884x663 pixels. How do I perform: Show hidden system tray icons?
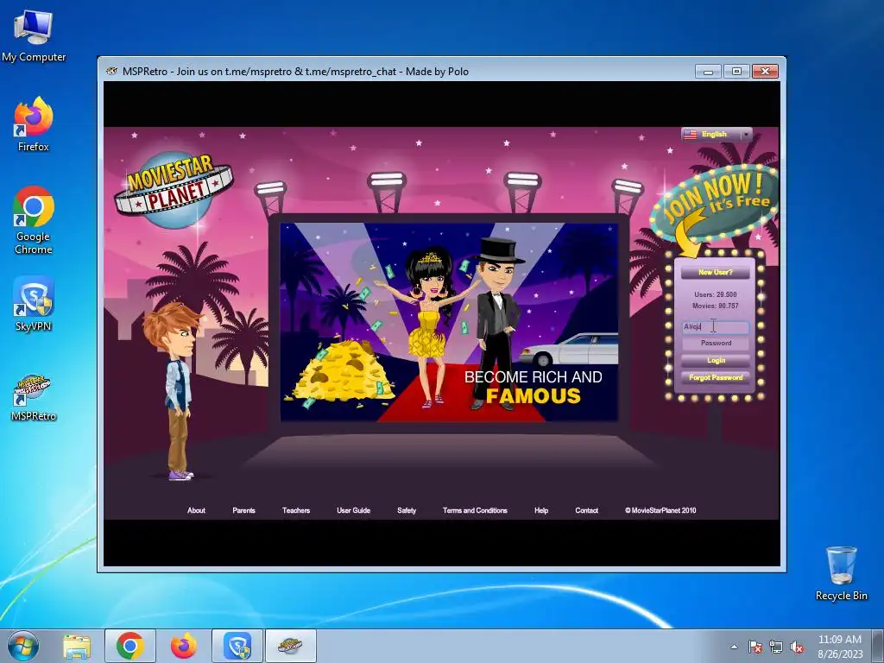click(x=734, y=647)
